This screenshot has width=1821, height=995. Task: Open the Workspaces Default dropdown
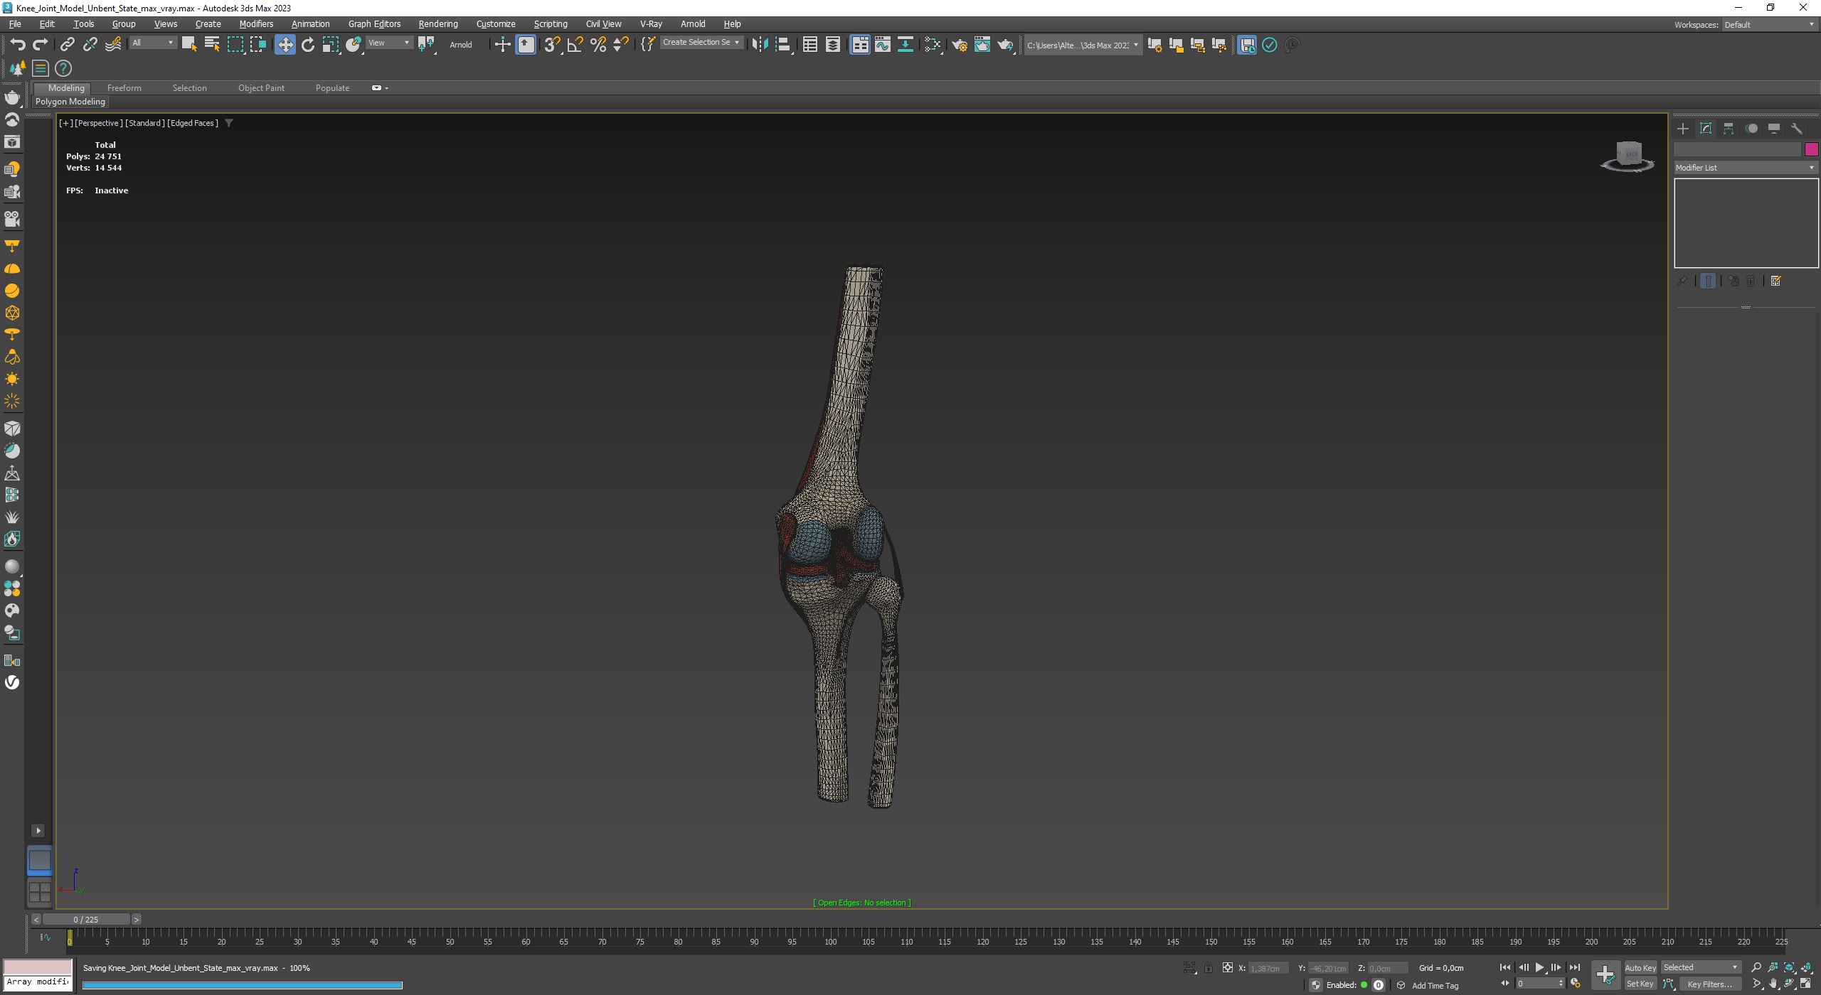[1768, 25]
